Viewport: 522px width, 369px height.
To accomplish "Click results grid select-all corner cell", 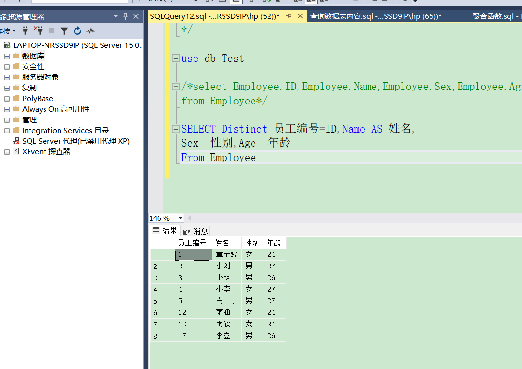I will [163, 243].
